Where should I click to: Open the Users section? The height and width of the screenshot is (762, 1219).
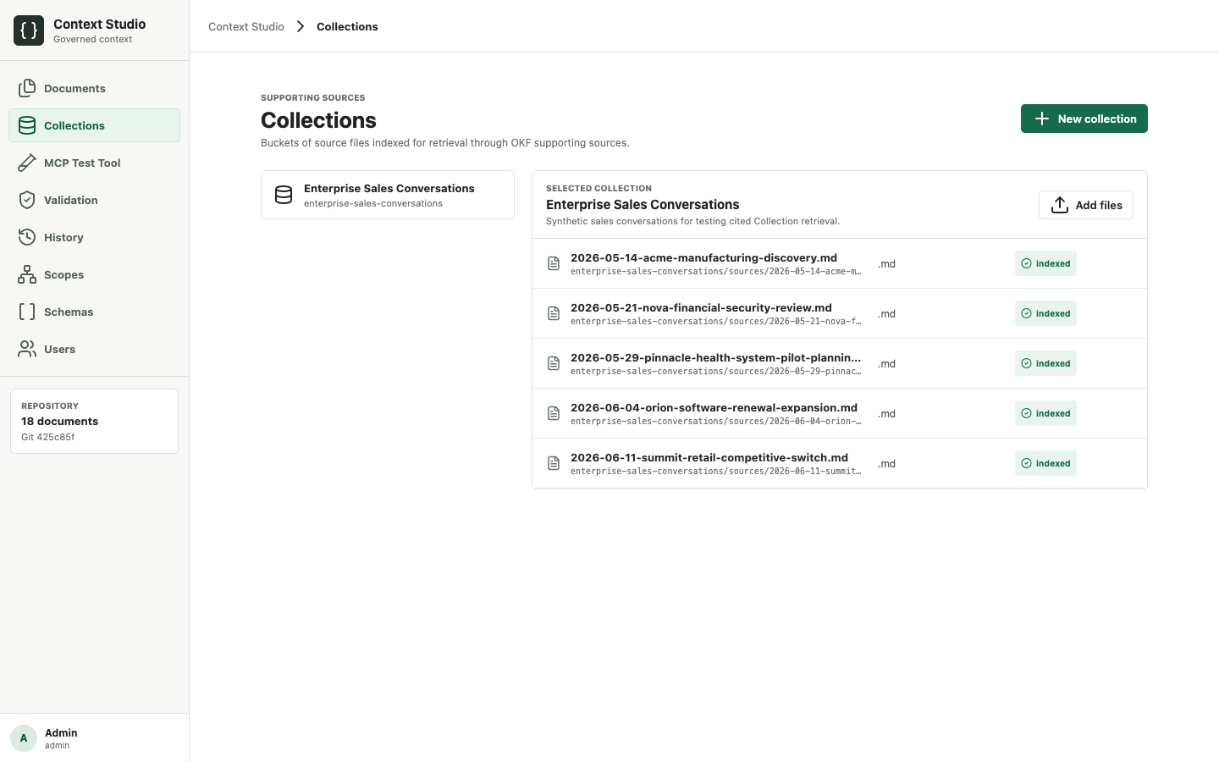click(94, 349)
